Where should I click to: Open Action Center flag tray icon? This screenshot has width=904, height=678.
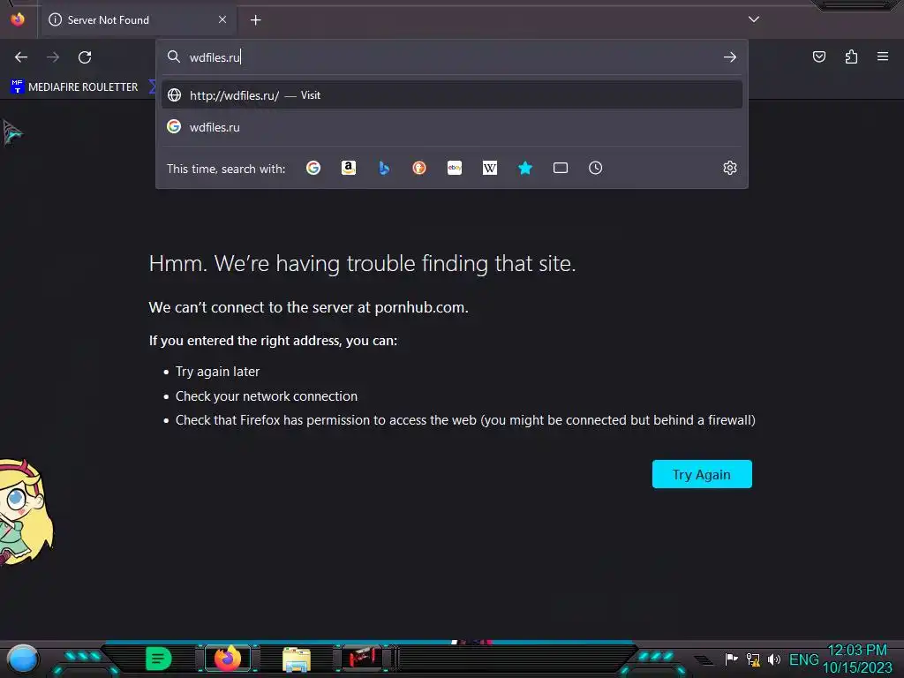(731, 659)
